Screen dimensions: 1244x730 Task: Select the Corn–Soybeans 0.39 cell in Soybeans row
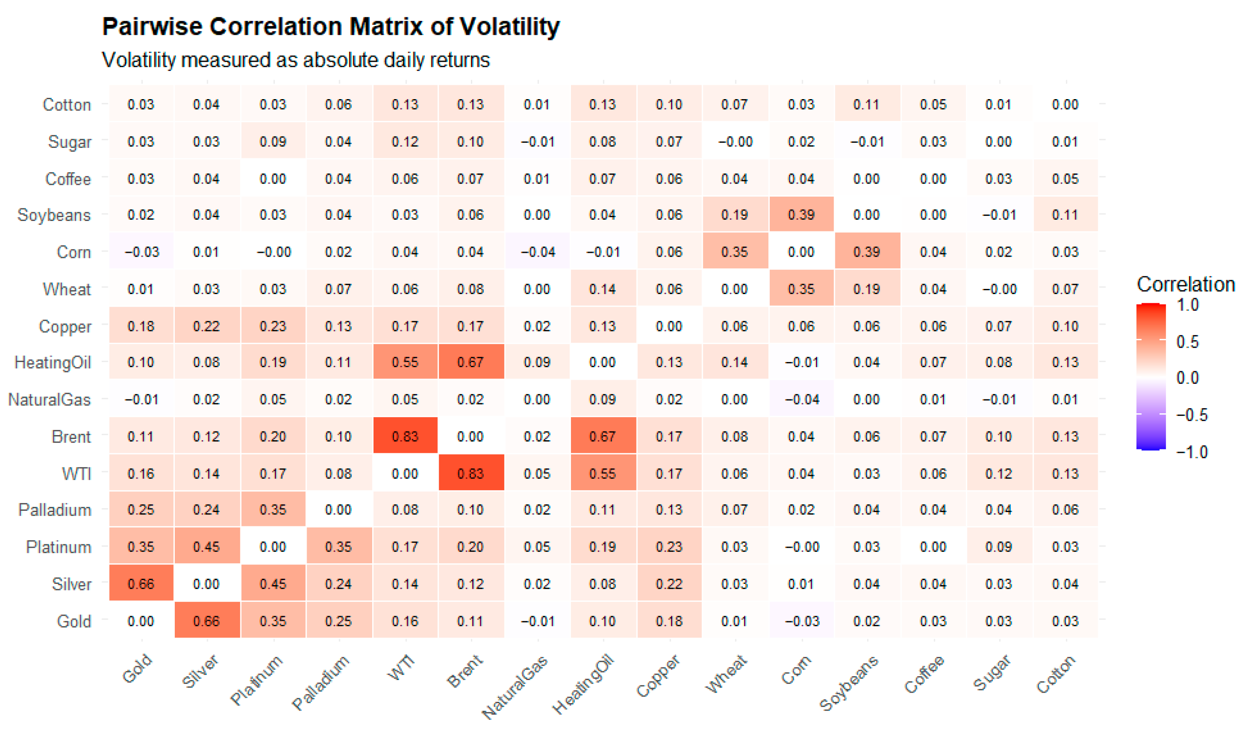[x=801, y=214]
